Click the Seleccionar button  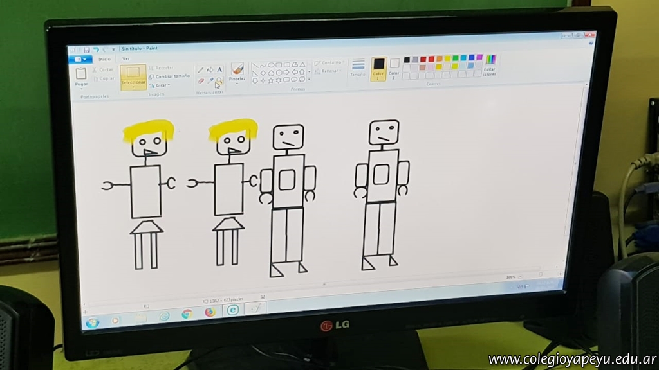point(133,76)
